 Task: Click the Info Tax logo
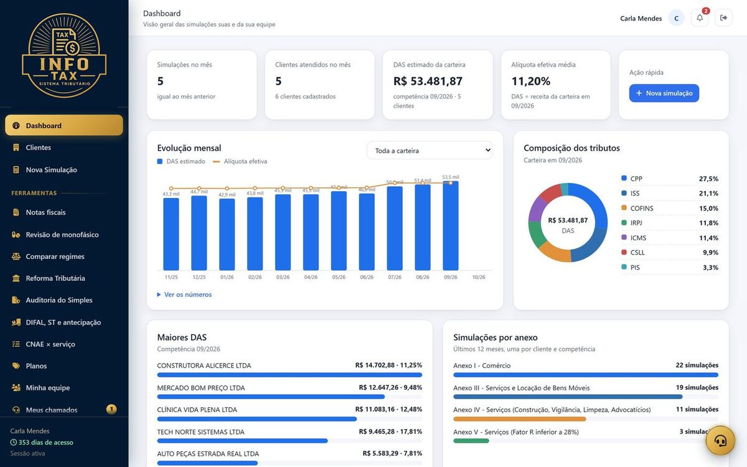(x=64, y=55)
